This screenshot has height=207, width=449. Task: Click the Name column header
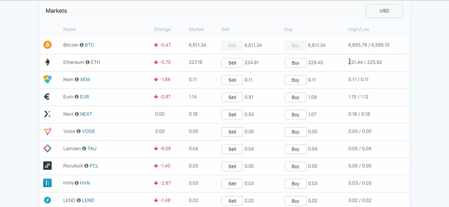point(69,29)
